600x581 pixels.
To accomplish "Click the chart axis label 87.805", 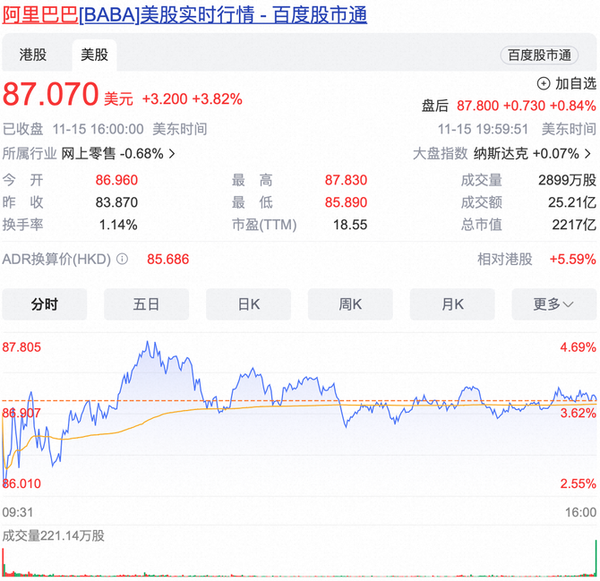I will 21,347.
